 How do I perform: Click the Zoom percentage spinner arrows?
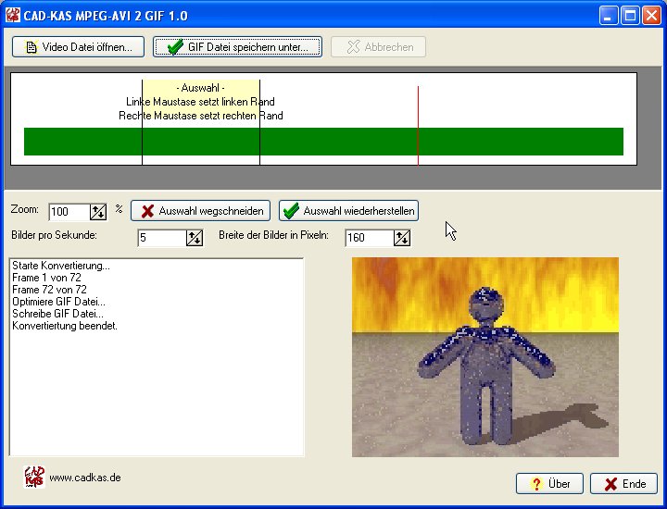point(98,212)
